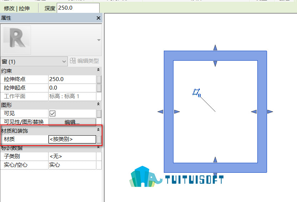Click the 修改 | 拉伸 context label
Image resolution: width=297 pixels, height=202 pixels.
coord(17,8)
